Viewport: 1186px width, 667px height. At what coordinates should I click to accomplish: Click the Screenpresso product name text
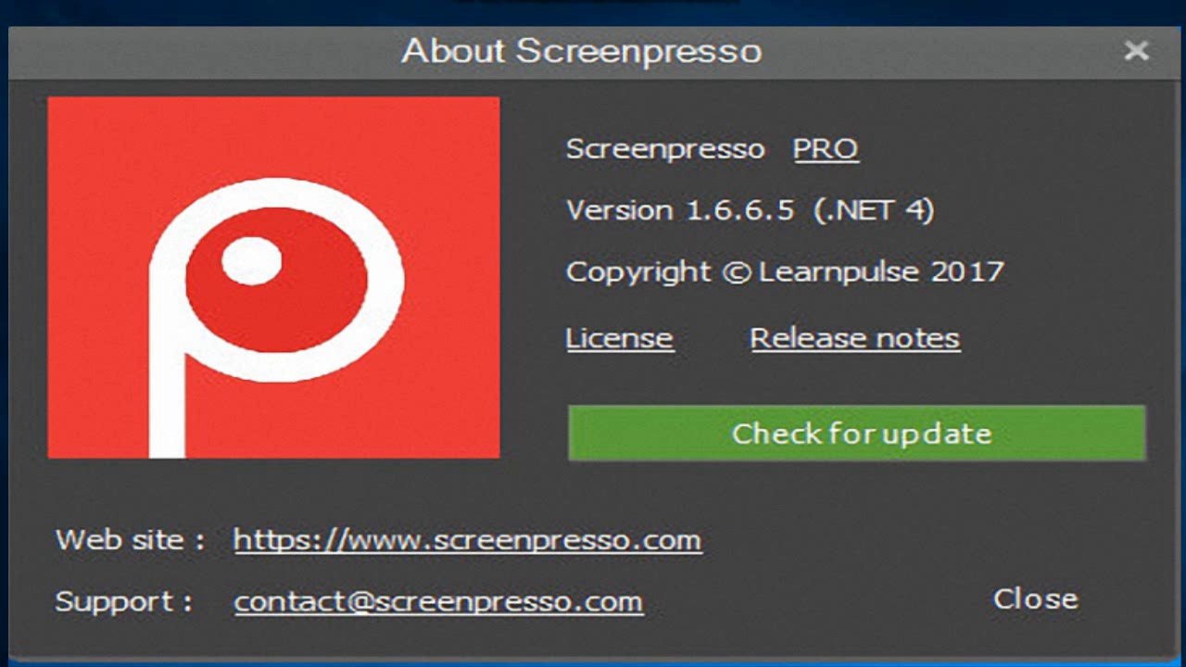coord(665,149)
